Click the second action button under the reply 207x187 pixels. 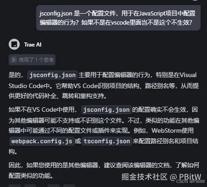coord(30,186)
